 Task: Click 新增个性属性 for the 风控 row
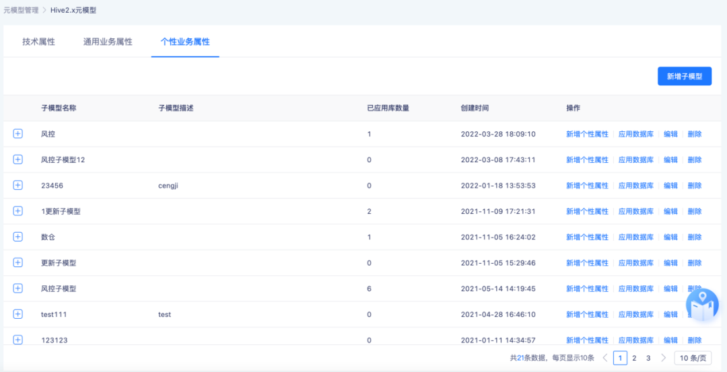[x=587, y=134]
